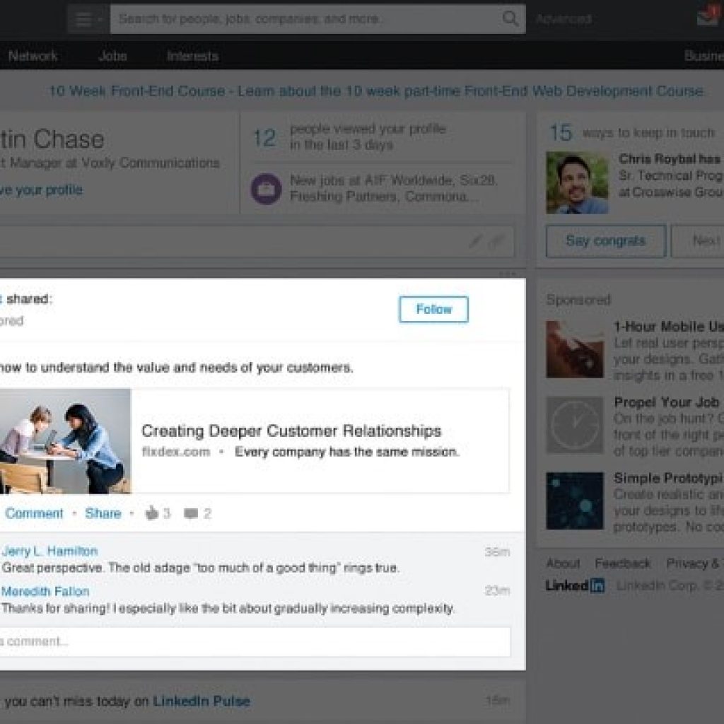Click the thumbs-up likes count icon

151,513
